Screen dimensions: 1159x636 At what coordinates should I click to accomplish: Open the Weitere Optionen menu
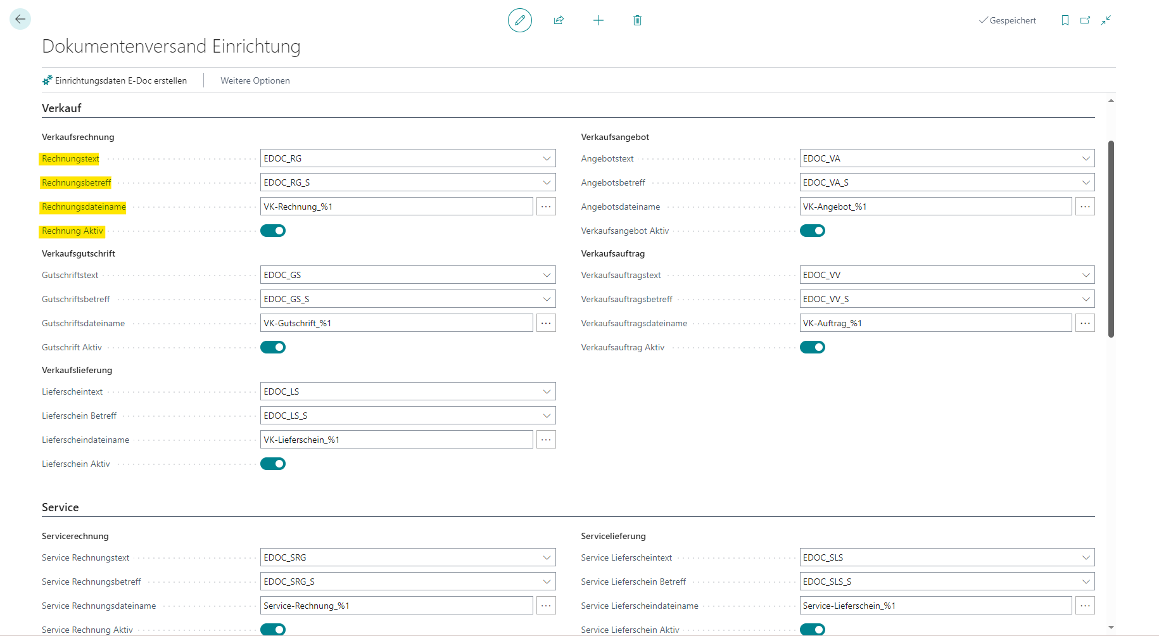click(255, 80)
